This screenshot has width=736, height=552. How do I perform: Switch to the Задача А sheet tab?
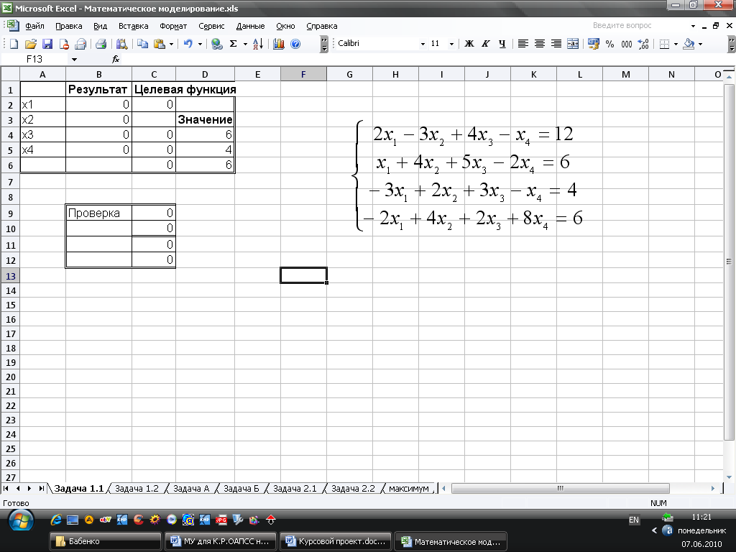(x=191, y=489)
